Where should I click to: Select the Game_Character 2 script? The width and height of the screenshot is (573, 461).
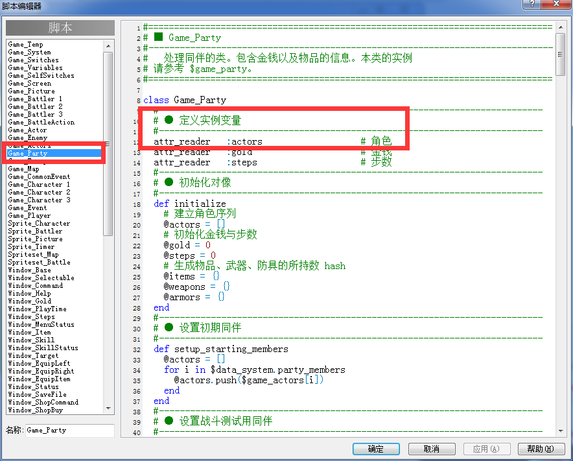[39, 193]
